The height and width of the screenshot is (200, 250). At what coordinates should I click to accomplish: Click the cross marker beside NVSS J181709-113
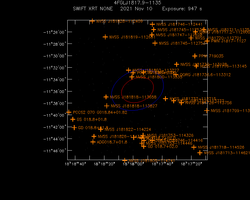click(207, 111)
